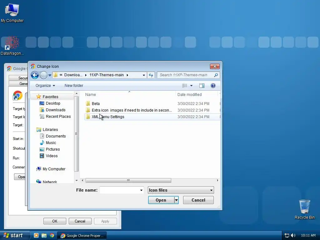This screenshot has height=240, width=320.
Task: Close the Change Icon dialog
Action: [x=215, y=66]
